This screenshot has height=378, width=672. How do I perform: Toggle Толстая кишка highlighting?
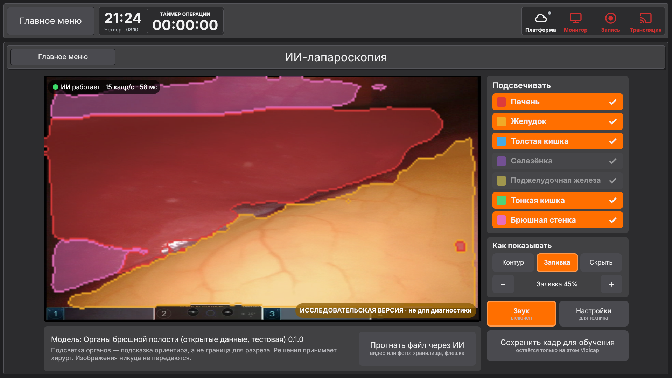558,141
